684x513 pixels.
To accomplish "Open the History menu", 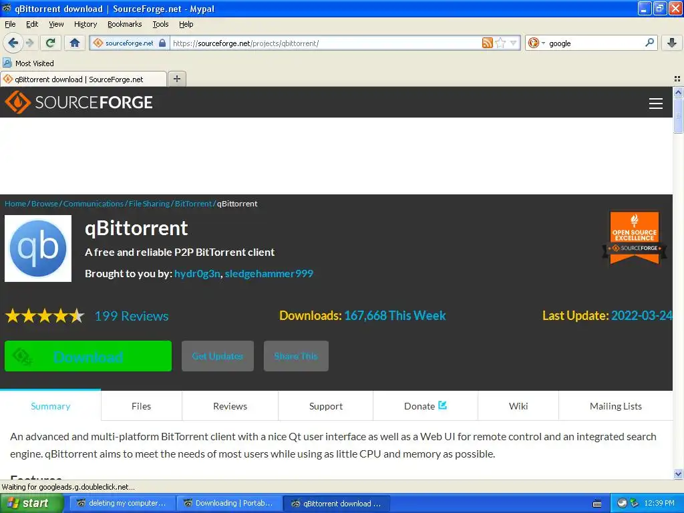I will [85, 24].
